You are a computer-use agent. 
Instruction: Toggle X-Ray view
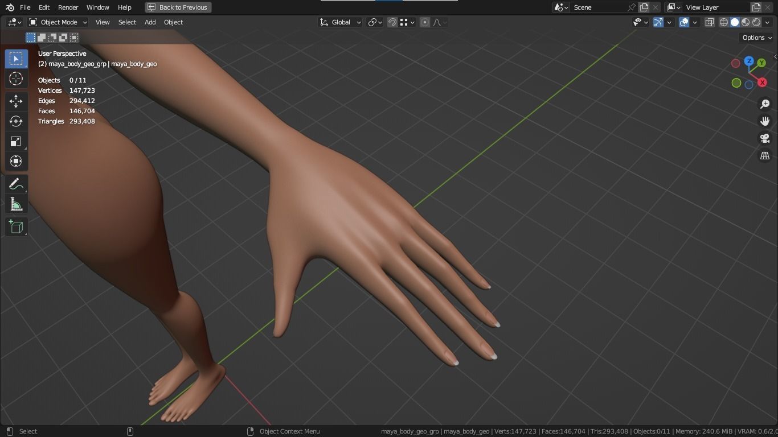coord(710,22)
